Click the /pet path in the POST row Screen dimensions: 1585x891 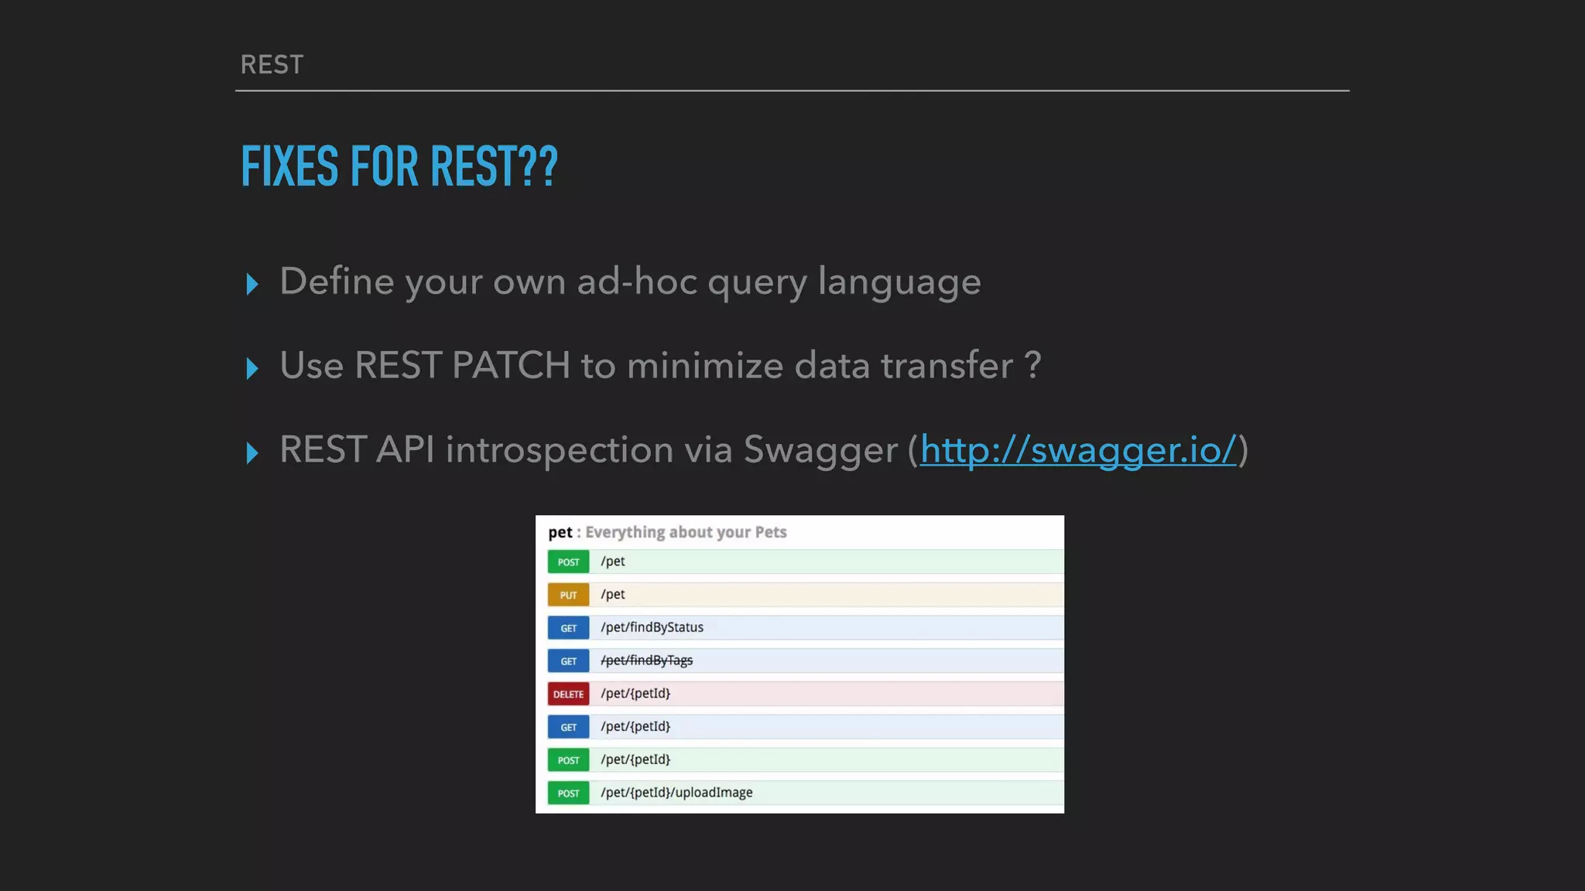coord(612,562)
